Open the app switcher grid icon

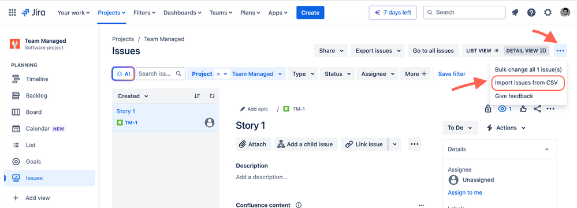[x=12, y=13]
